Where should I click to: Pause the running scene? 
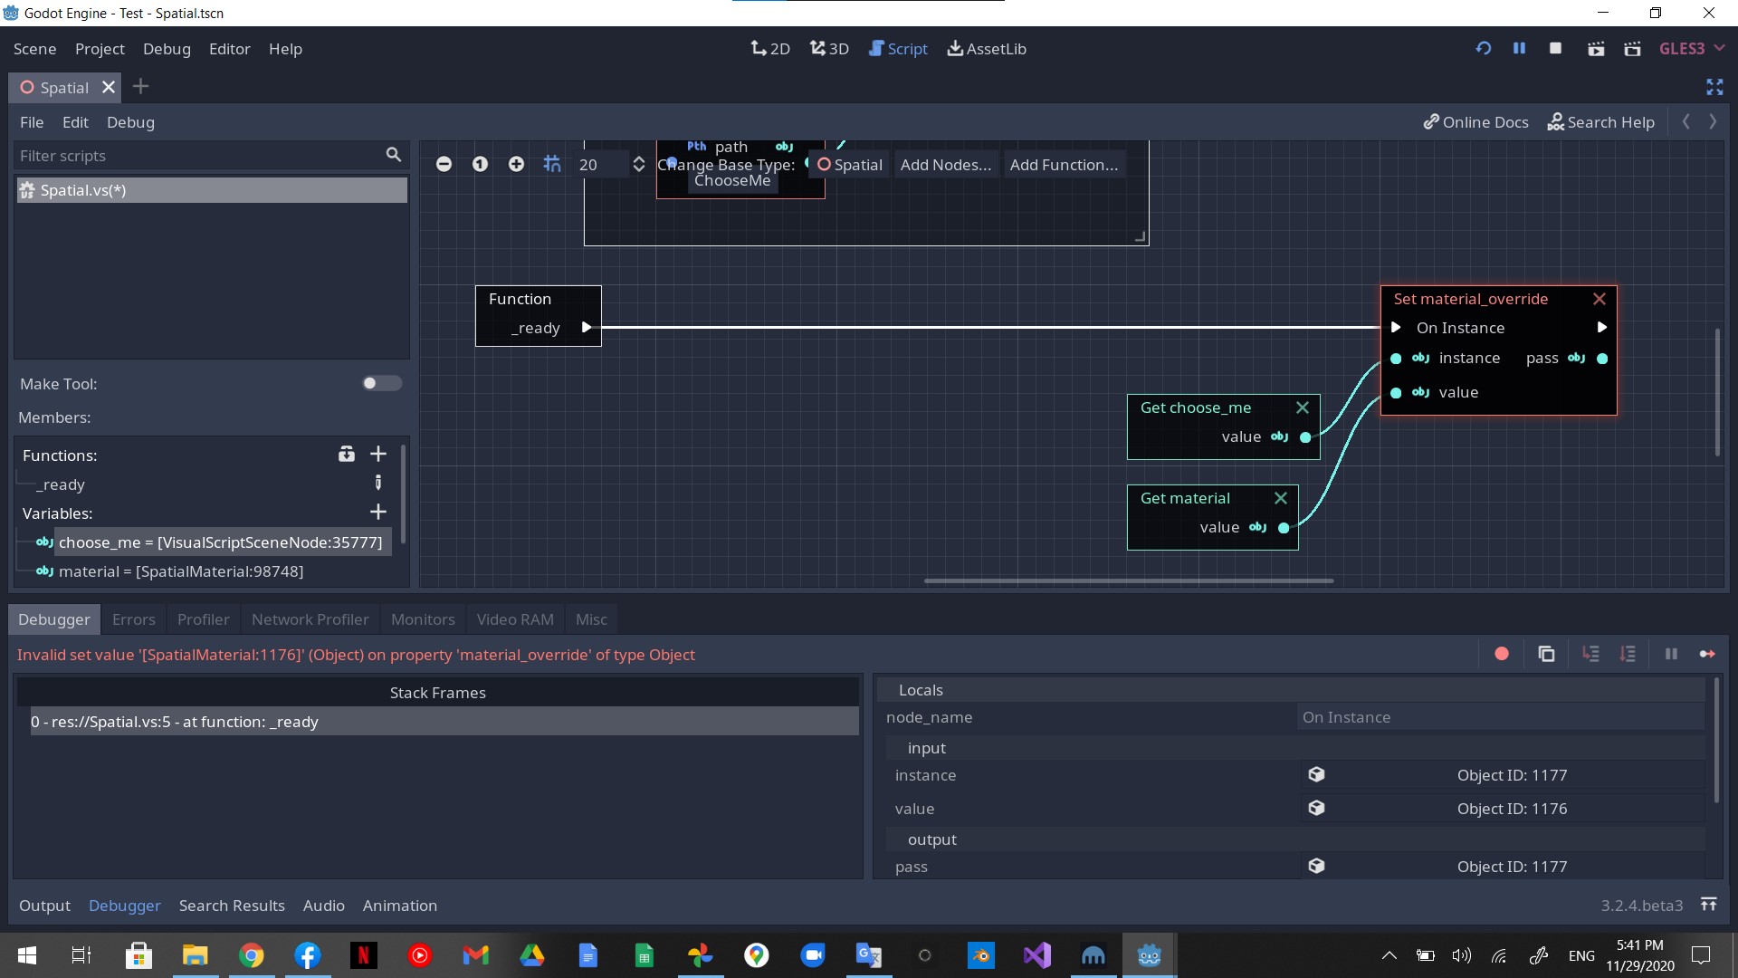[1519, 48]
